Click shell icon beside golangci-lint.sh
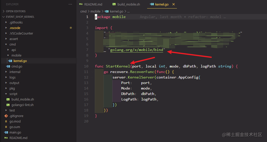 [8, 105]
